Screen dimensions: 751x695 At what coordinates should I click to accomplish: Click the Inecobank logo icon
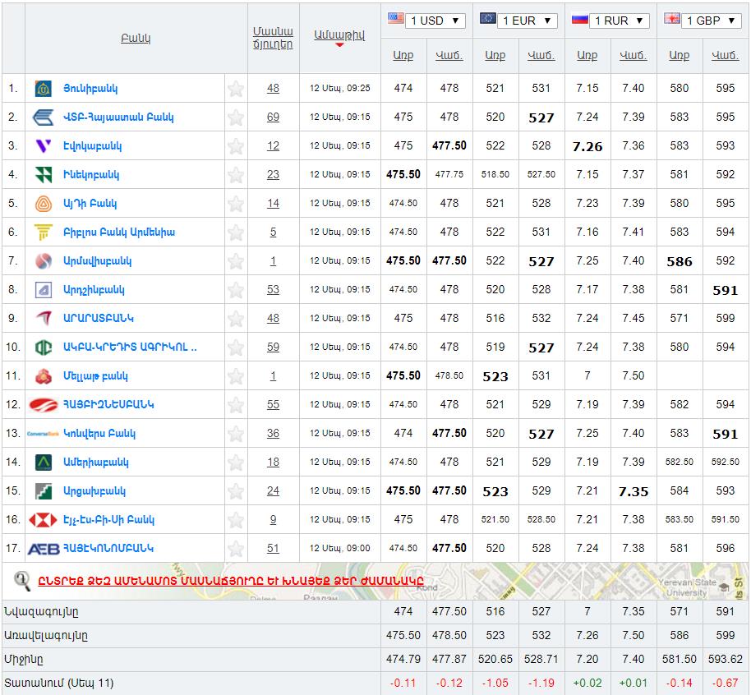click(x=44, y=174)
